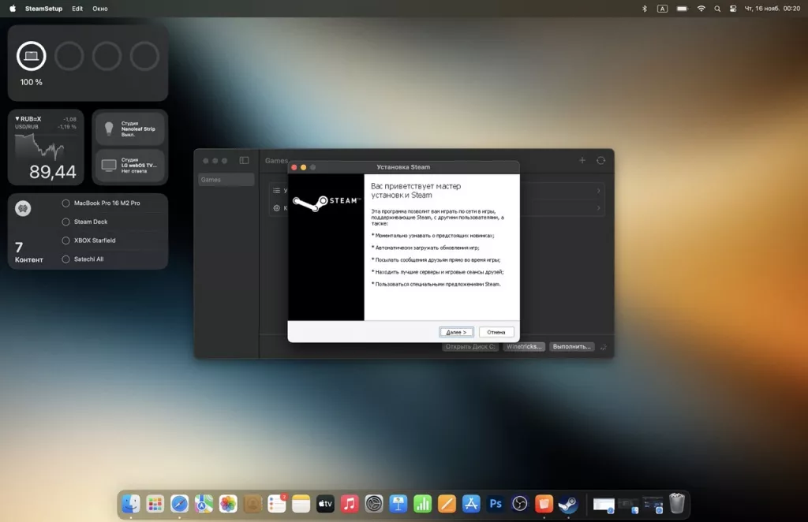808x522 pixels.
Task: Open the keyboard input source menu in the menu bar
Action: pyautogui.click(x=661, y=9)
